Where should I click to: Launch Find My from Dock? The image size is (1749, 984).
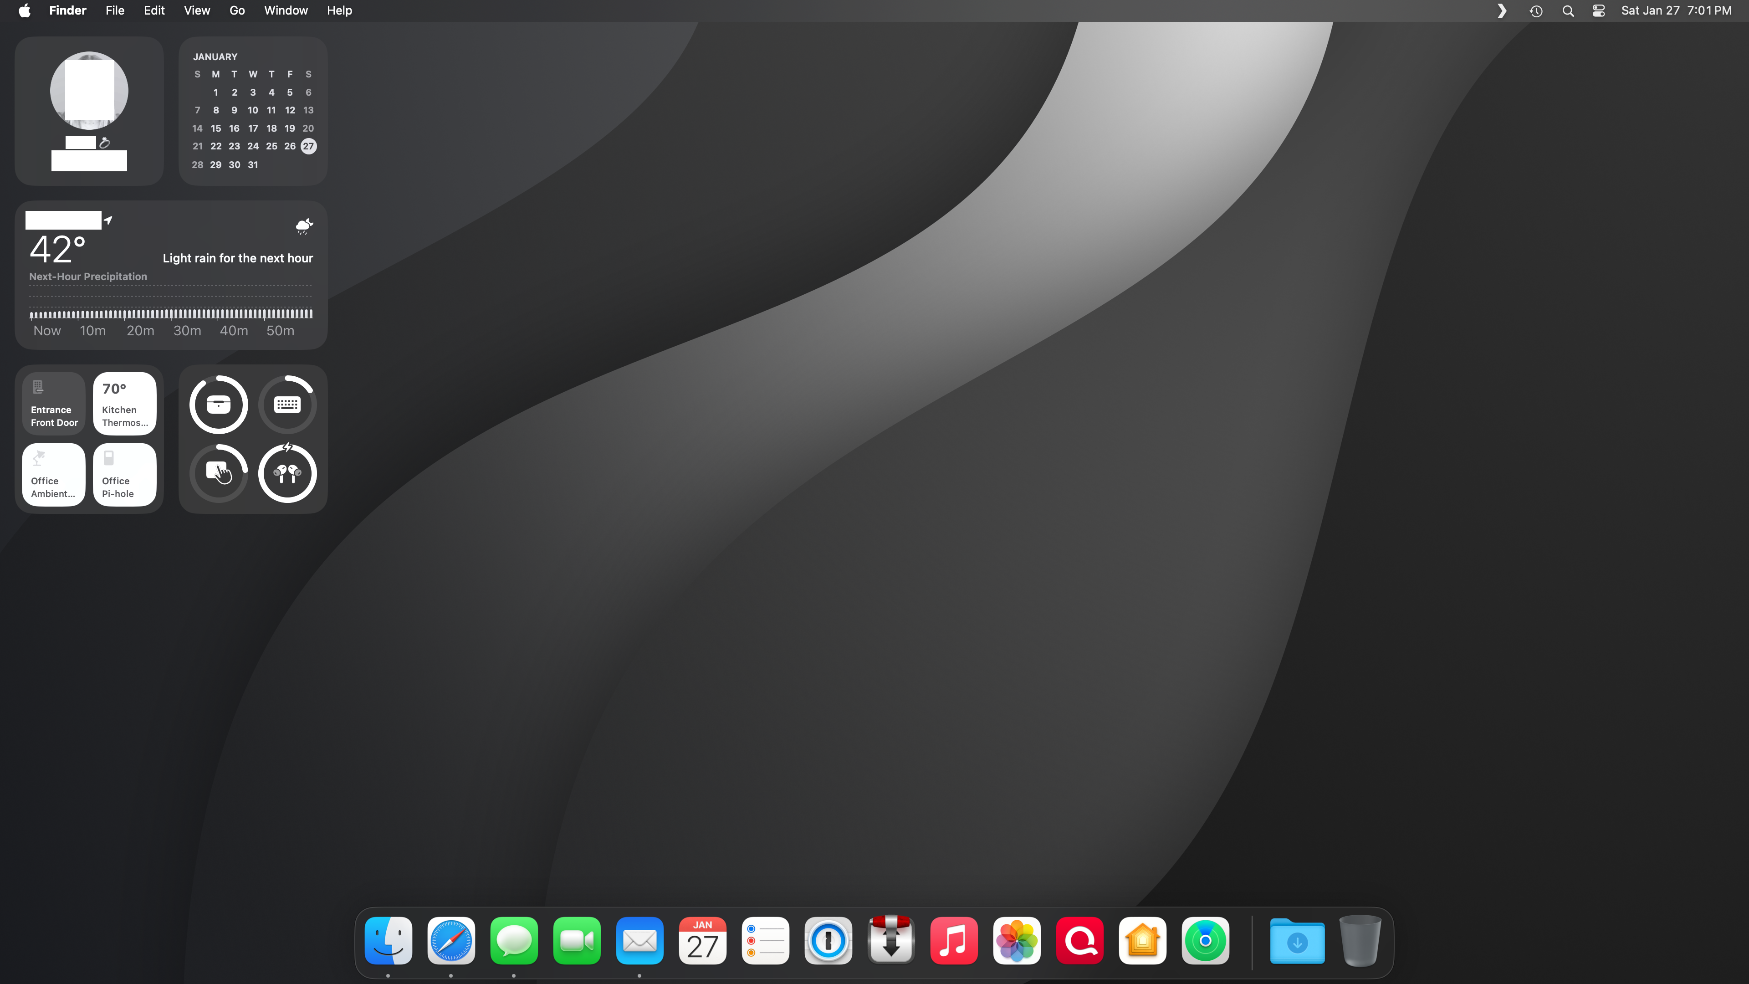pyautogui.click(x=1205, y=941)
